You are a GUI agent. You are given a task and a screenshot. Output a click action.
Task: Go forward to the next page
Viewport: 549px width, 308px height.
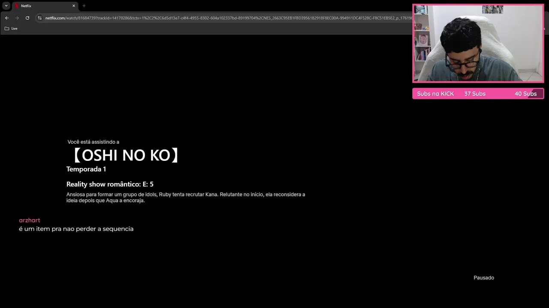pyautogui.click(x=17, y=18)
